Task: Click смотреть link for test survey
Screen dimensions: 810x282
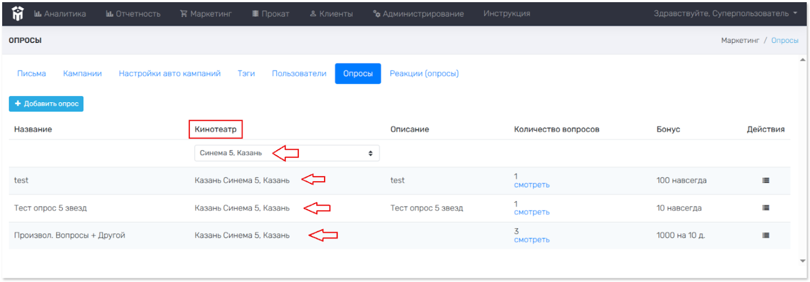Action: tap(532, 185)
